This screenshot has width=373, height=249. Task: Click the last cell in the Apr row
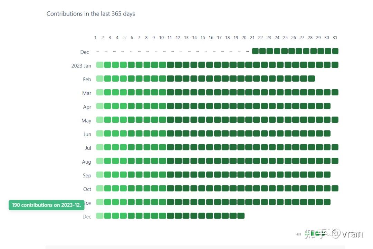(327, 106)
